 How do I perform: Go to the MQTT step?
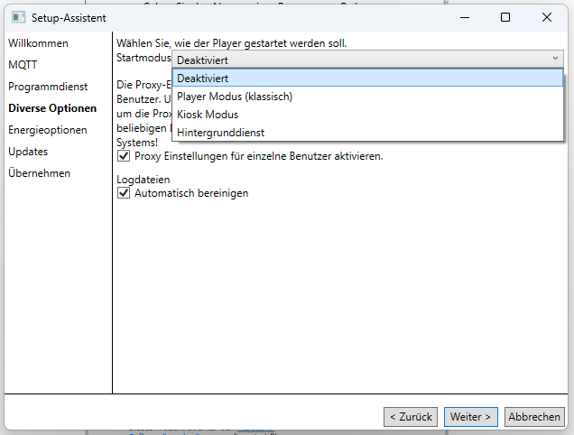tap(23, 65)
